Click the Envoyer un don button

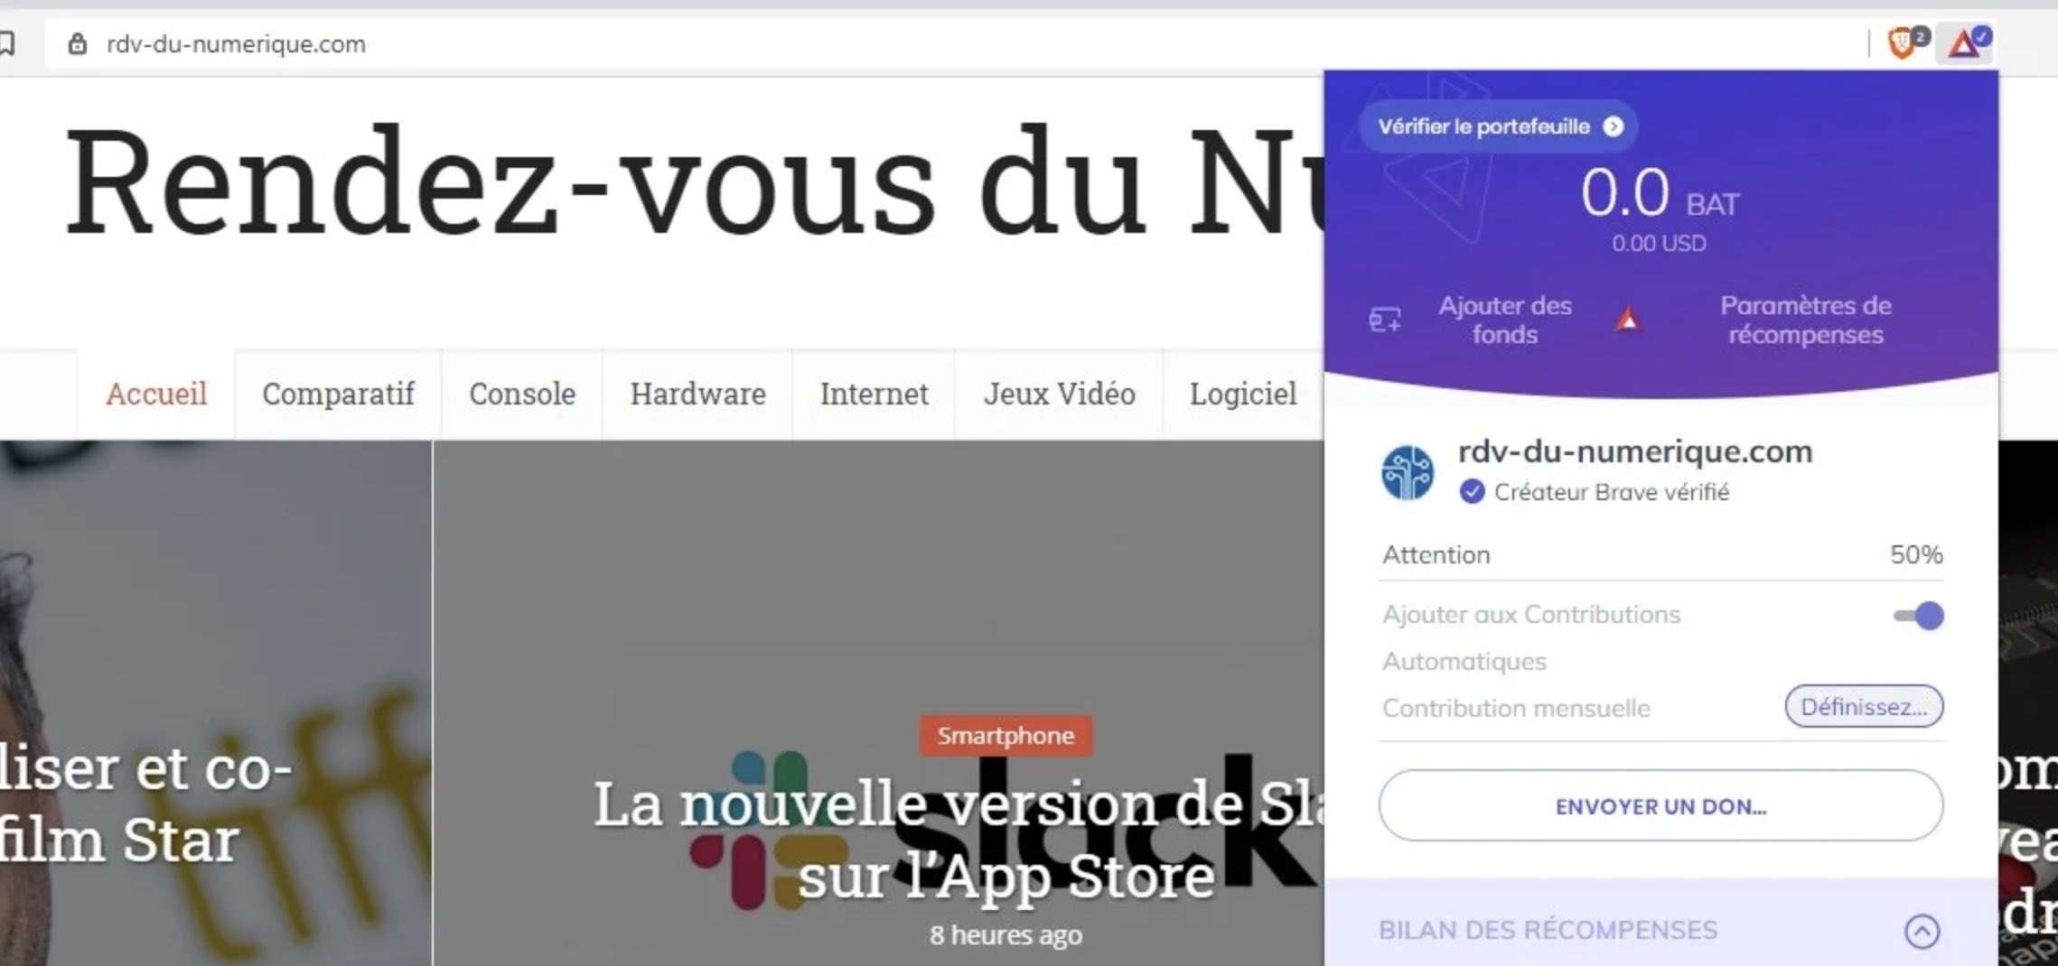click(x=1660, y=805)
